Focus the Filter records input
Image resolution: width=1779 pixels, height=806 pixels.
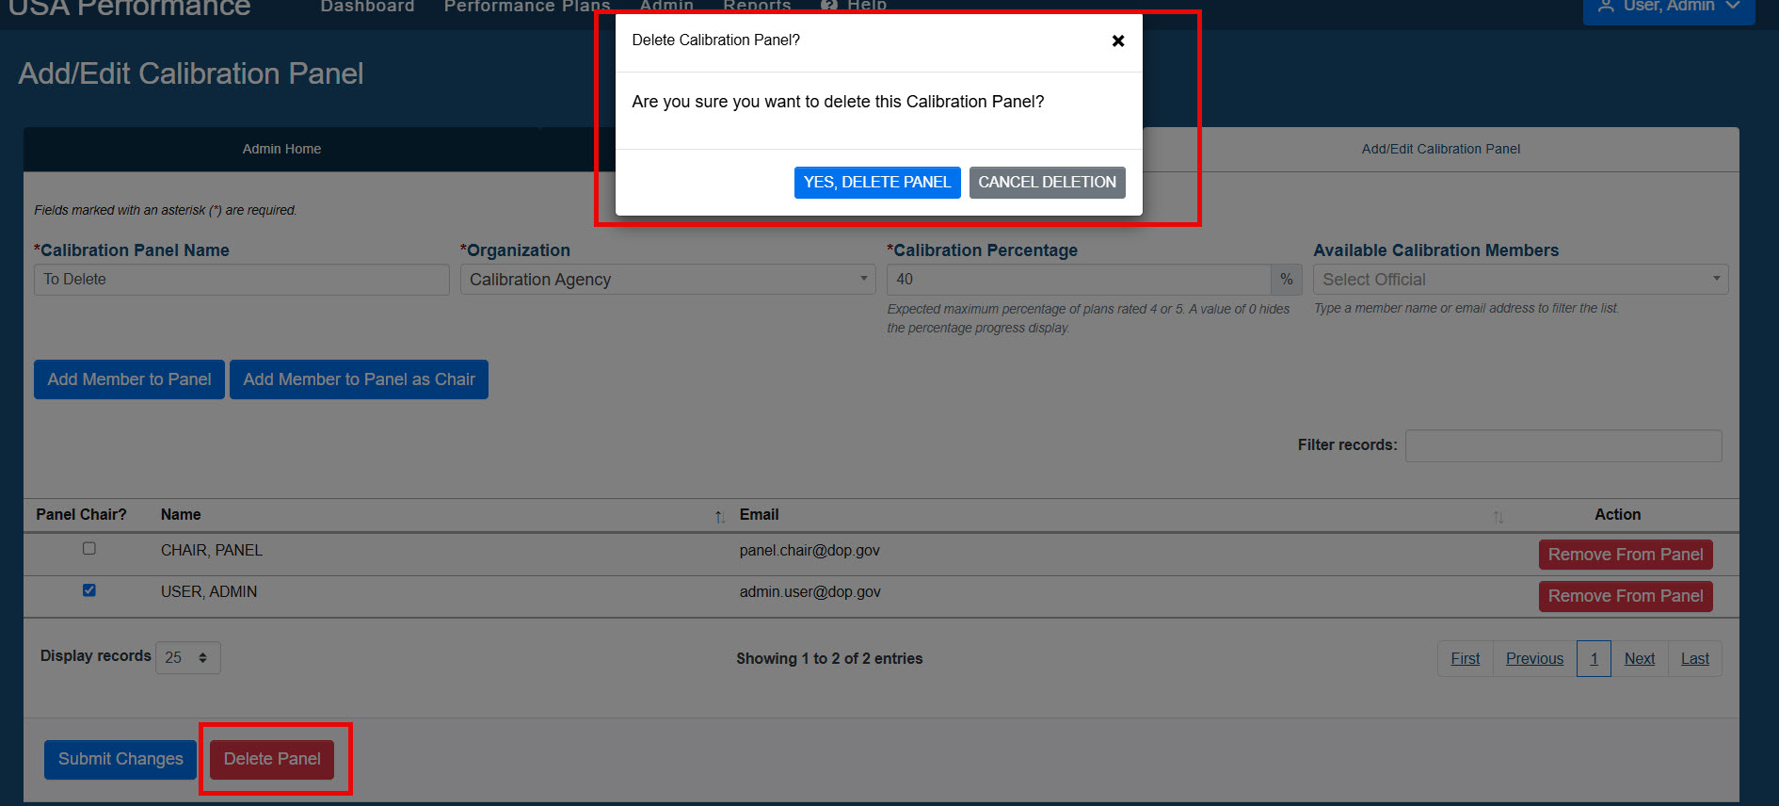(x=1563, y=445)
